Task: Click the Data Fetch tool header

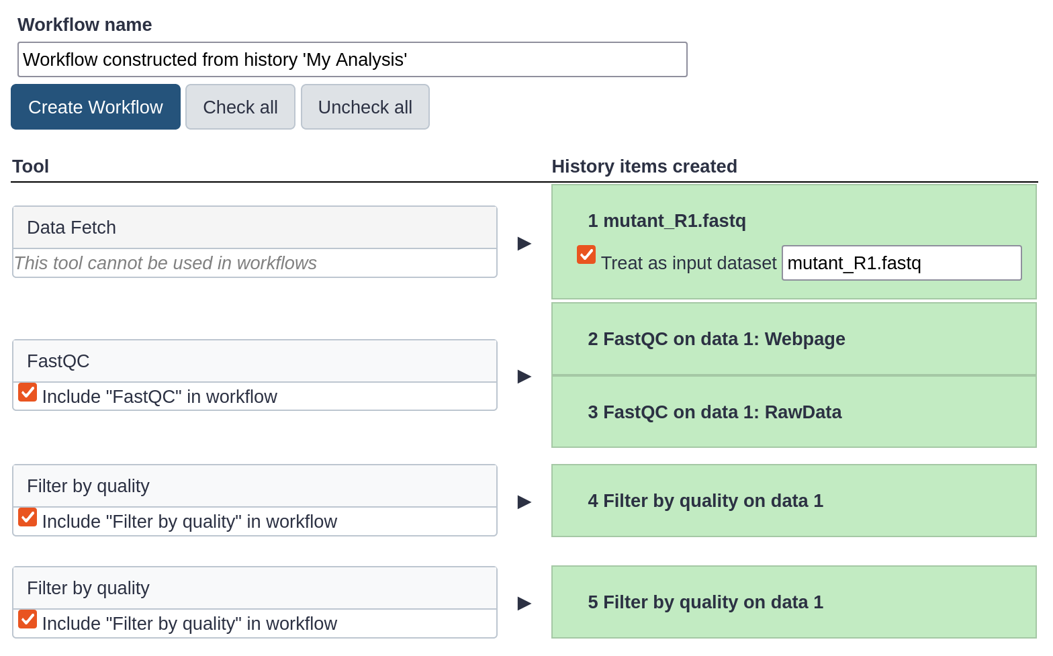Action: [x=255, y=228]
